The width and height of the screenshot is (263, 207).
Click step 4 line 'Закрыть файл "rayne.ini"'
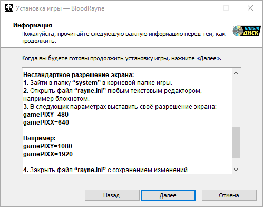[106, 170]
